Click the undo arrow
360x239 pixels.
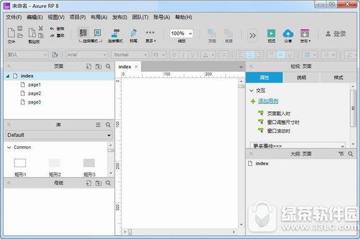click(x=52, y=28)
